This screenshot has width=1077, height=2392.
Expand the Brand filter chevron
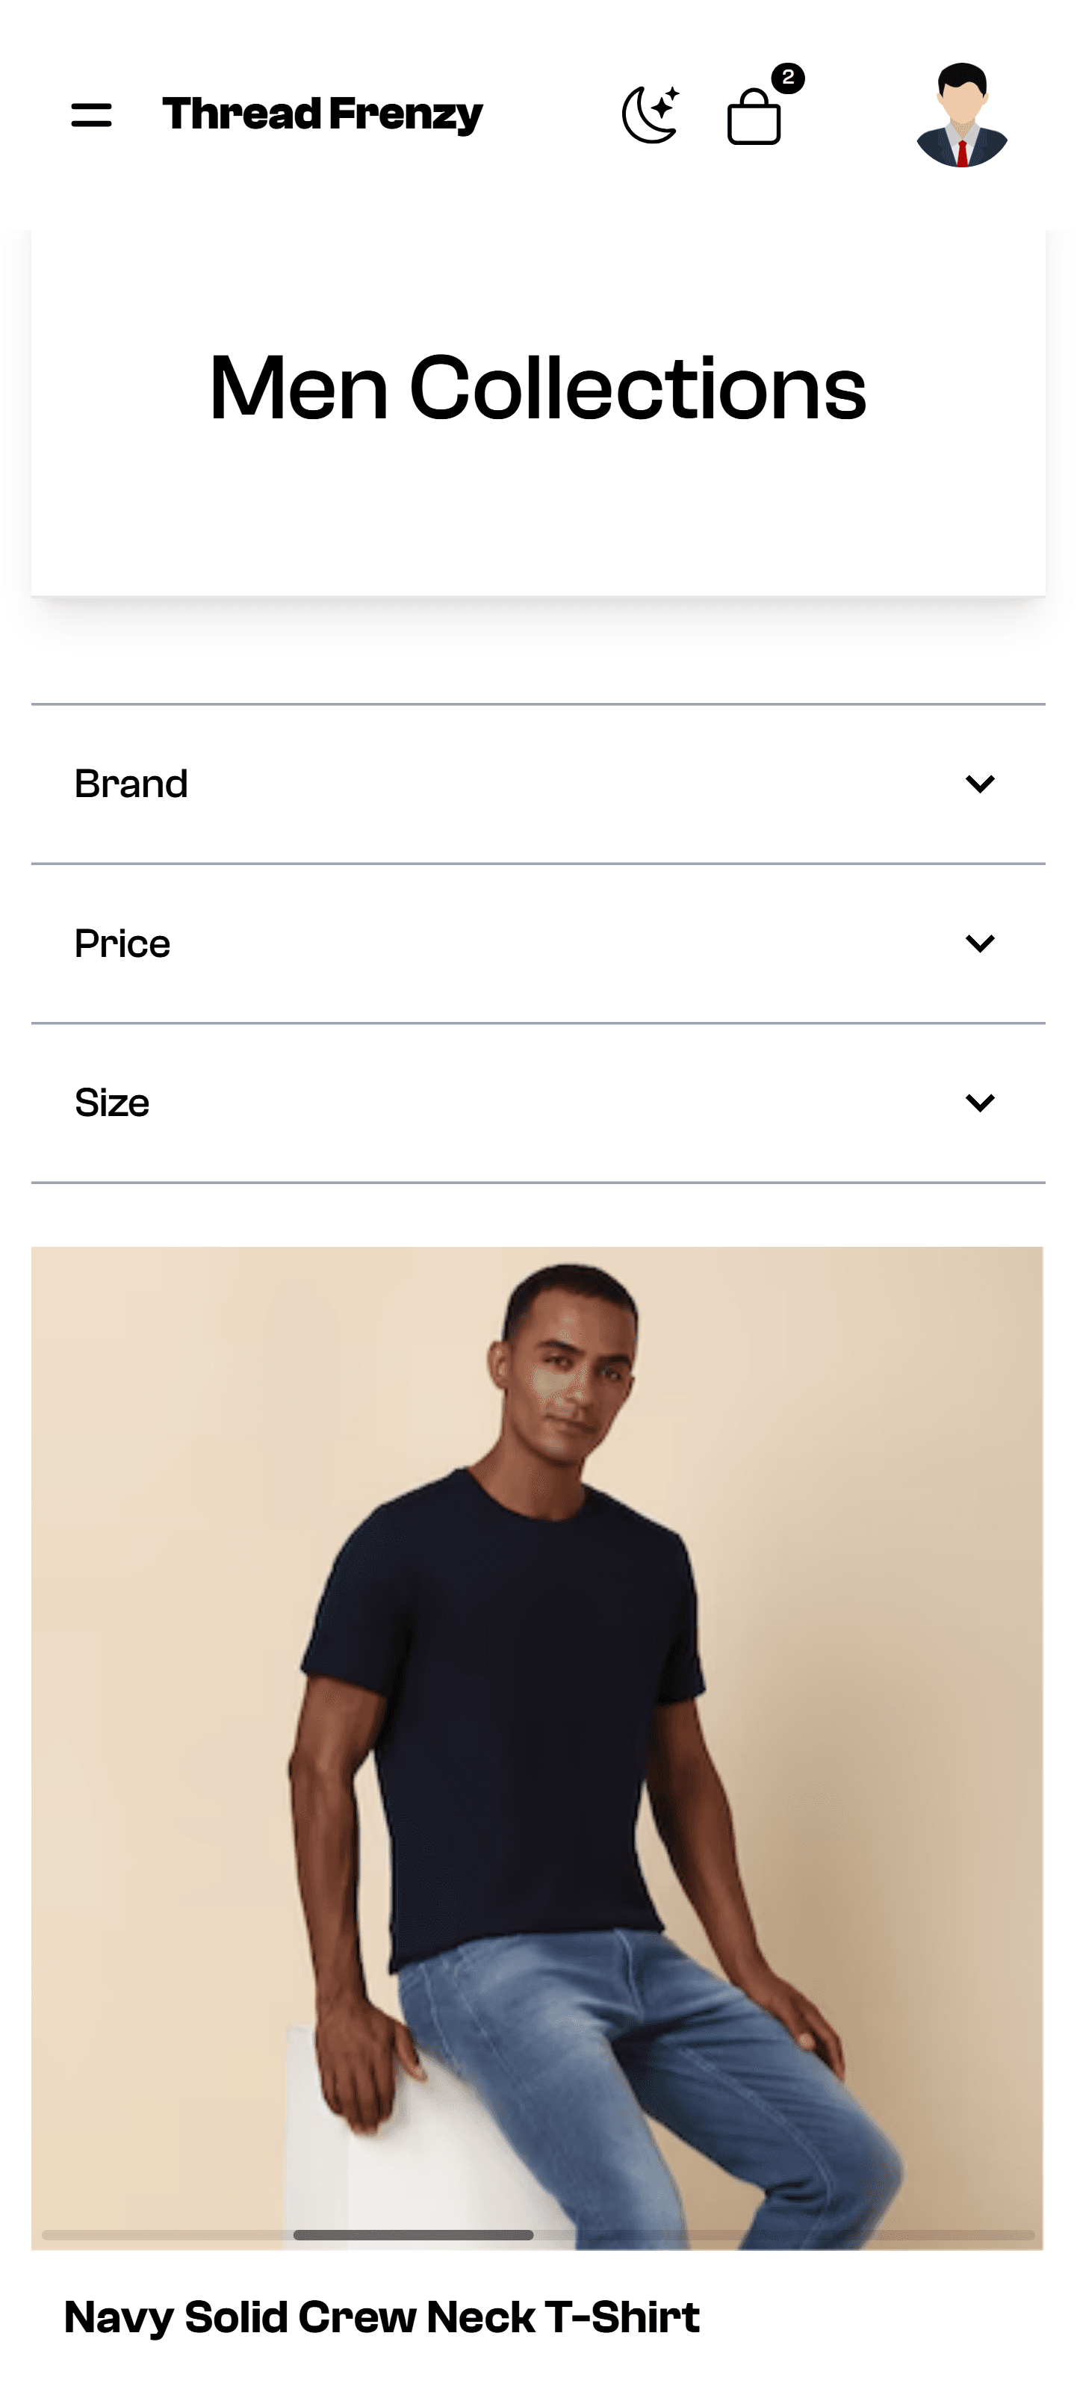[979, 784]
